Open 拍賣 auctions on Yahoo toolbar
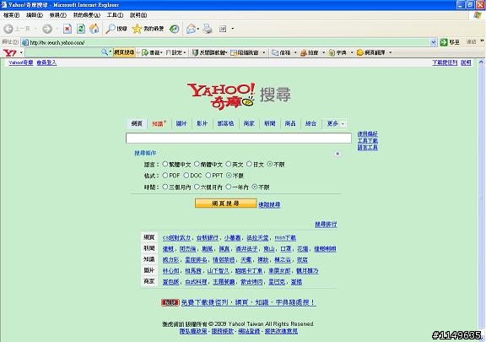 tap(310, 52)
